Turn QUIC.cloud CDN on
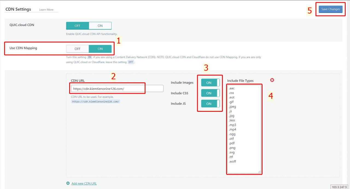350x189 pixels. coord(100,26)
